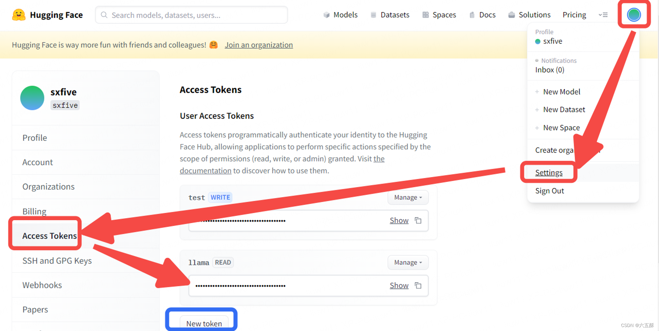Open the Datasets page
The image size is (659, 331).
(x=395, y=15)
